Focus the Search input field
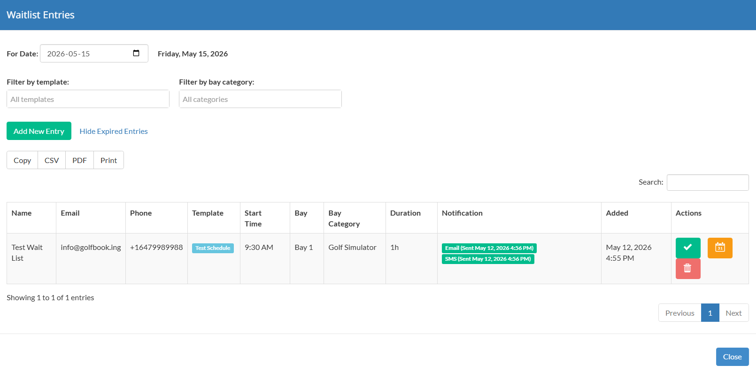 (x=708, y=182)
